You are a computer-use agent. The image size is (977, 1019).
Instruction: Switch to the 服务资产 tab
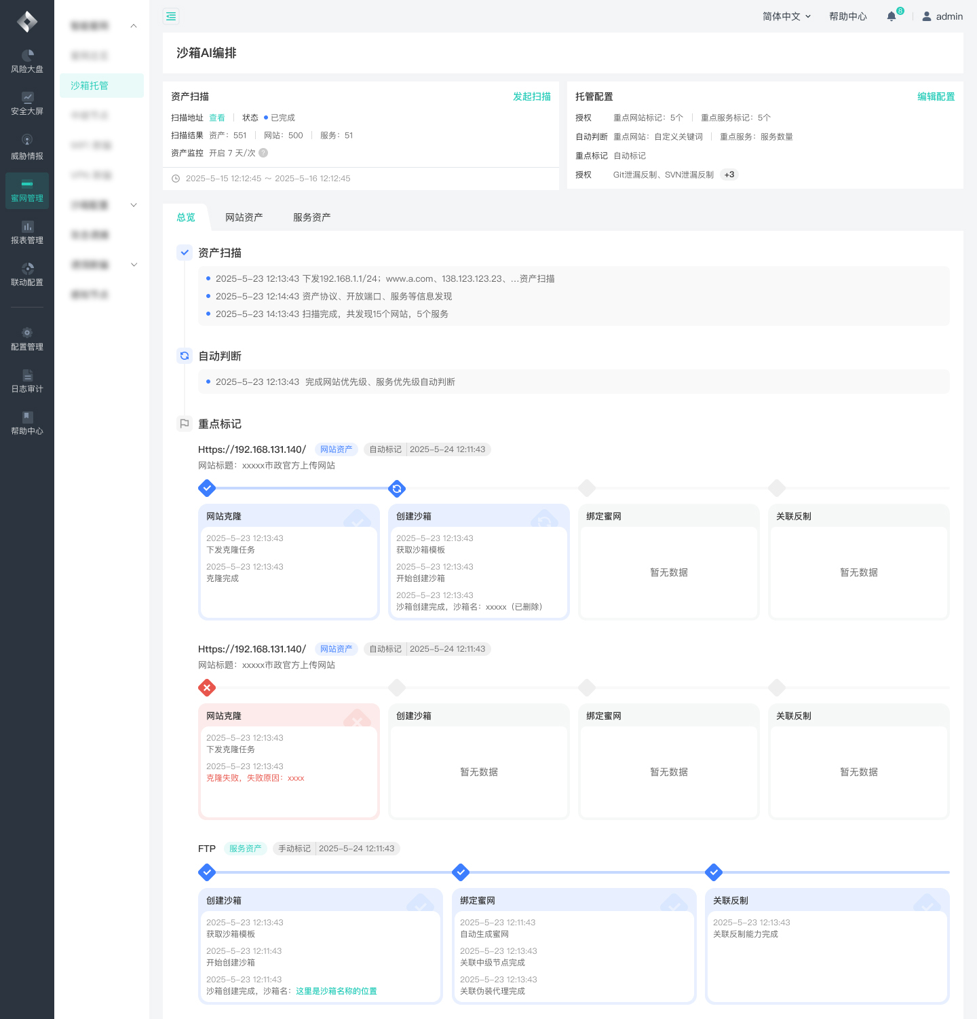coord(312,217)
